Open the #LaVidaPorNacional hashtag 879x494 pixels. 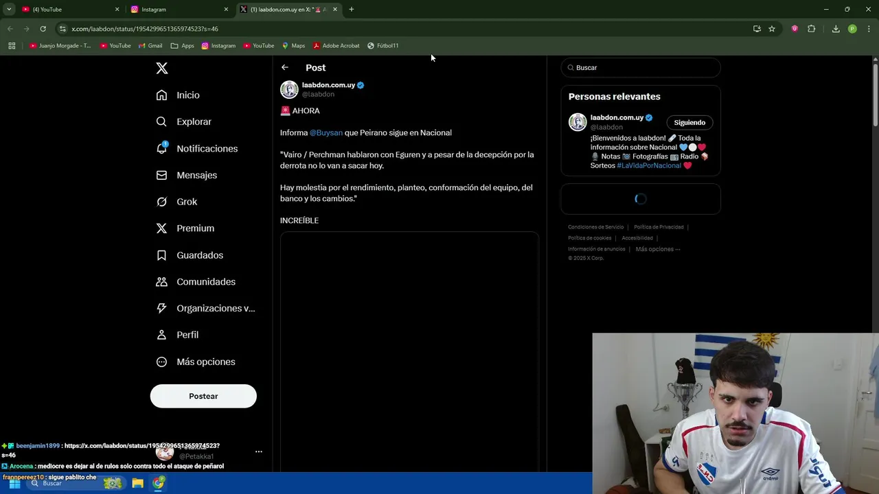(649, 165)
